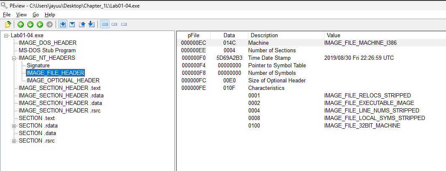The height and width of the screenshot is (171, 446).
Task: Select Signature under IMAGE_NT_HEADERS
Action: pyautogui.click(x=38, y=66)
